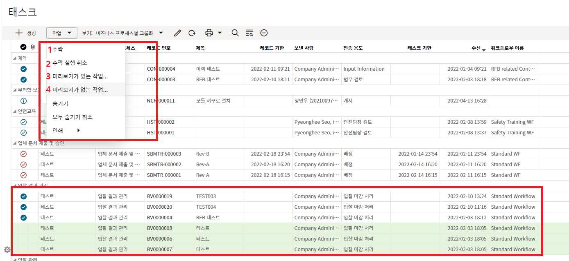The image size is (569, 261).
Task: Toggle the status check for row BV0000019
Action: [x=23, y=196]
